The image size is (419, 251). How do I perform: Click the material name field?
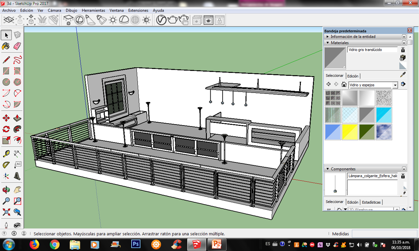pos(372,50)
